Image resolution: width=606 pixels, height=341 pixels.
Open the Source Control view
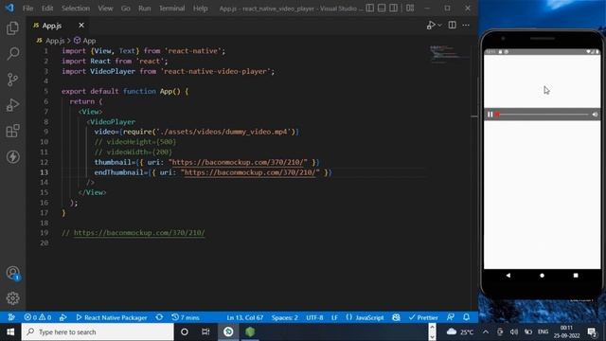pyautogui.click(x=12, y=80)
